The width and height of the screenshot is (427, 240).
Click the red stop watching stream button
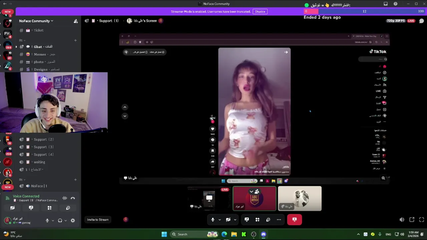pyautogui.click(x=295, y=220)
